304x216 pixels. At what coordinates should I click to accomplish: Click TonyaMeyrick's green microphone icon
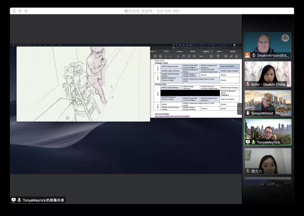pyautogui.click(x=253, y=142)
